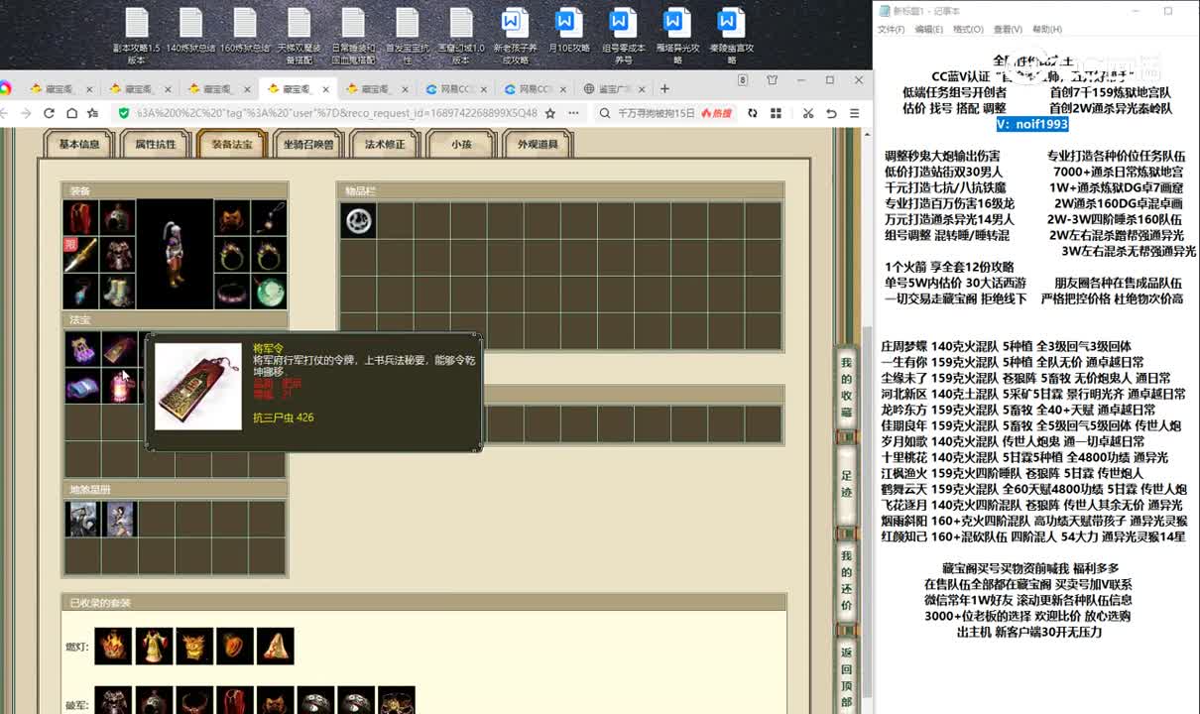Reload the browser page
Viewport: 1200px width, 714px height.
50,113
